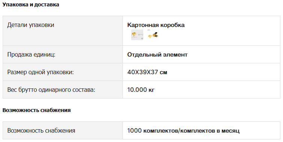Click the "Упаковка и доставка" section heading

31,4
